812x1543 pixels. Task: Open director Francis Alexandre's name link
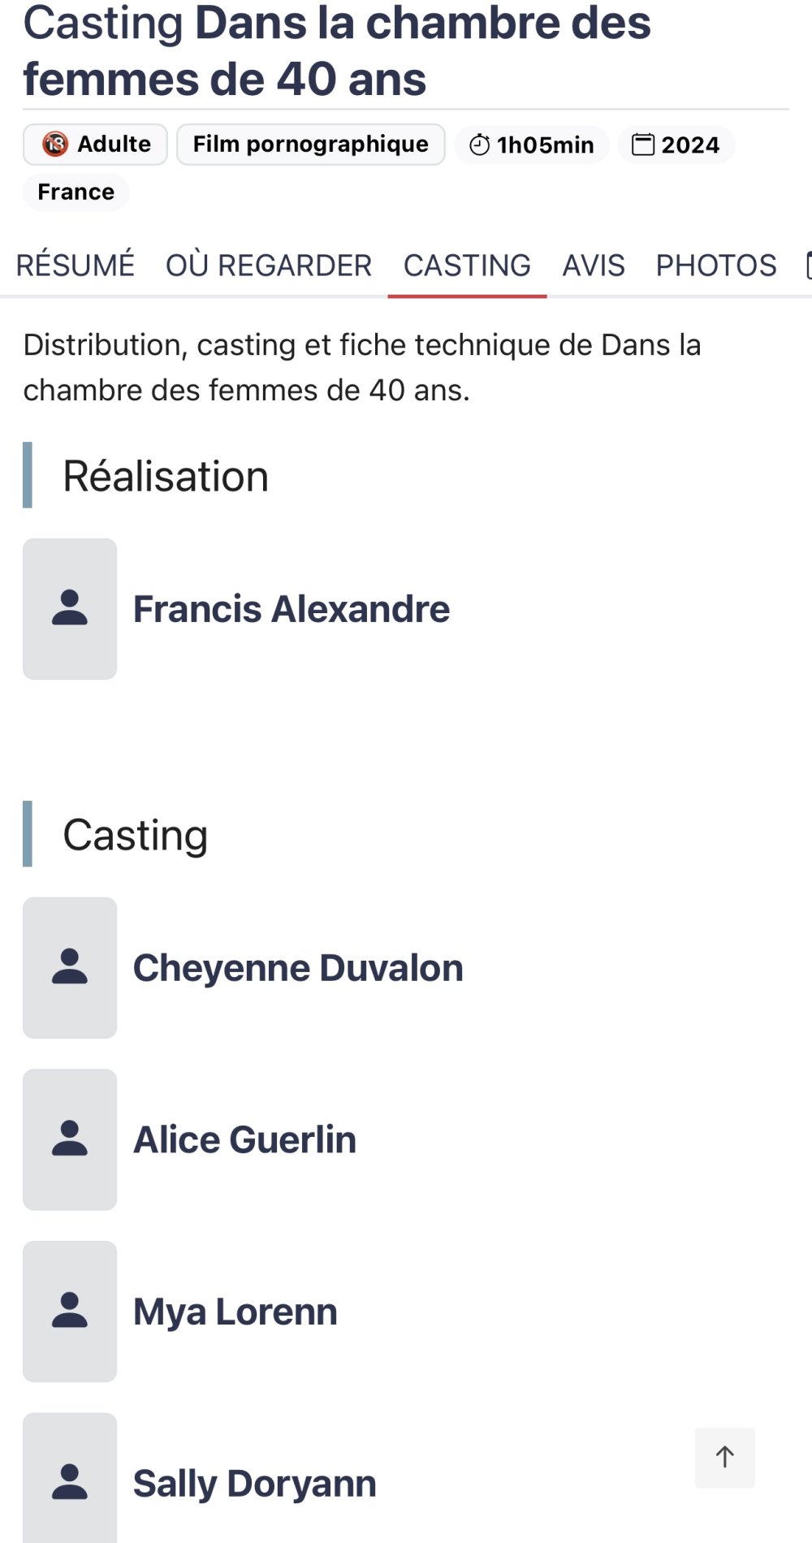pyautogui.click(x=291, y=609)
